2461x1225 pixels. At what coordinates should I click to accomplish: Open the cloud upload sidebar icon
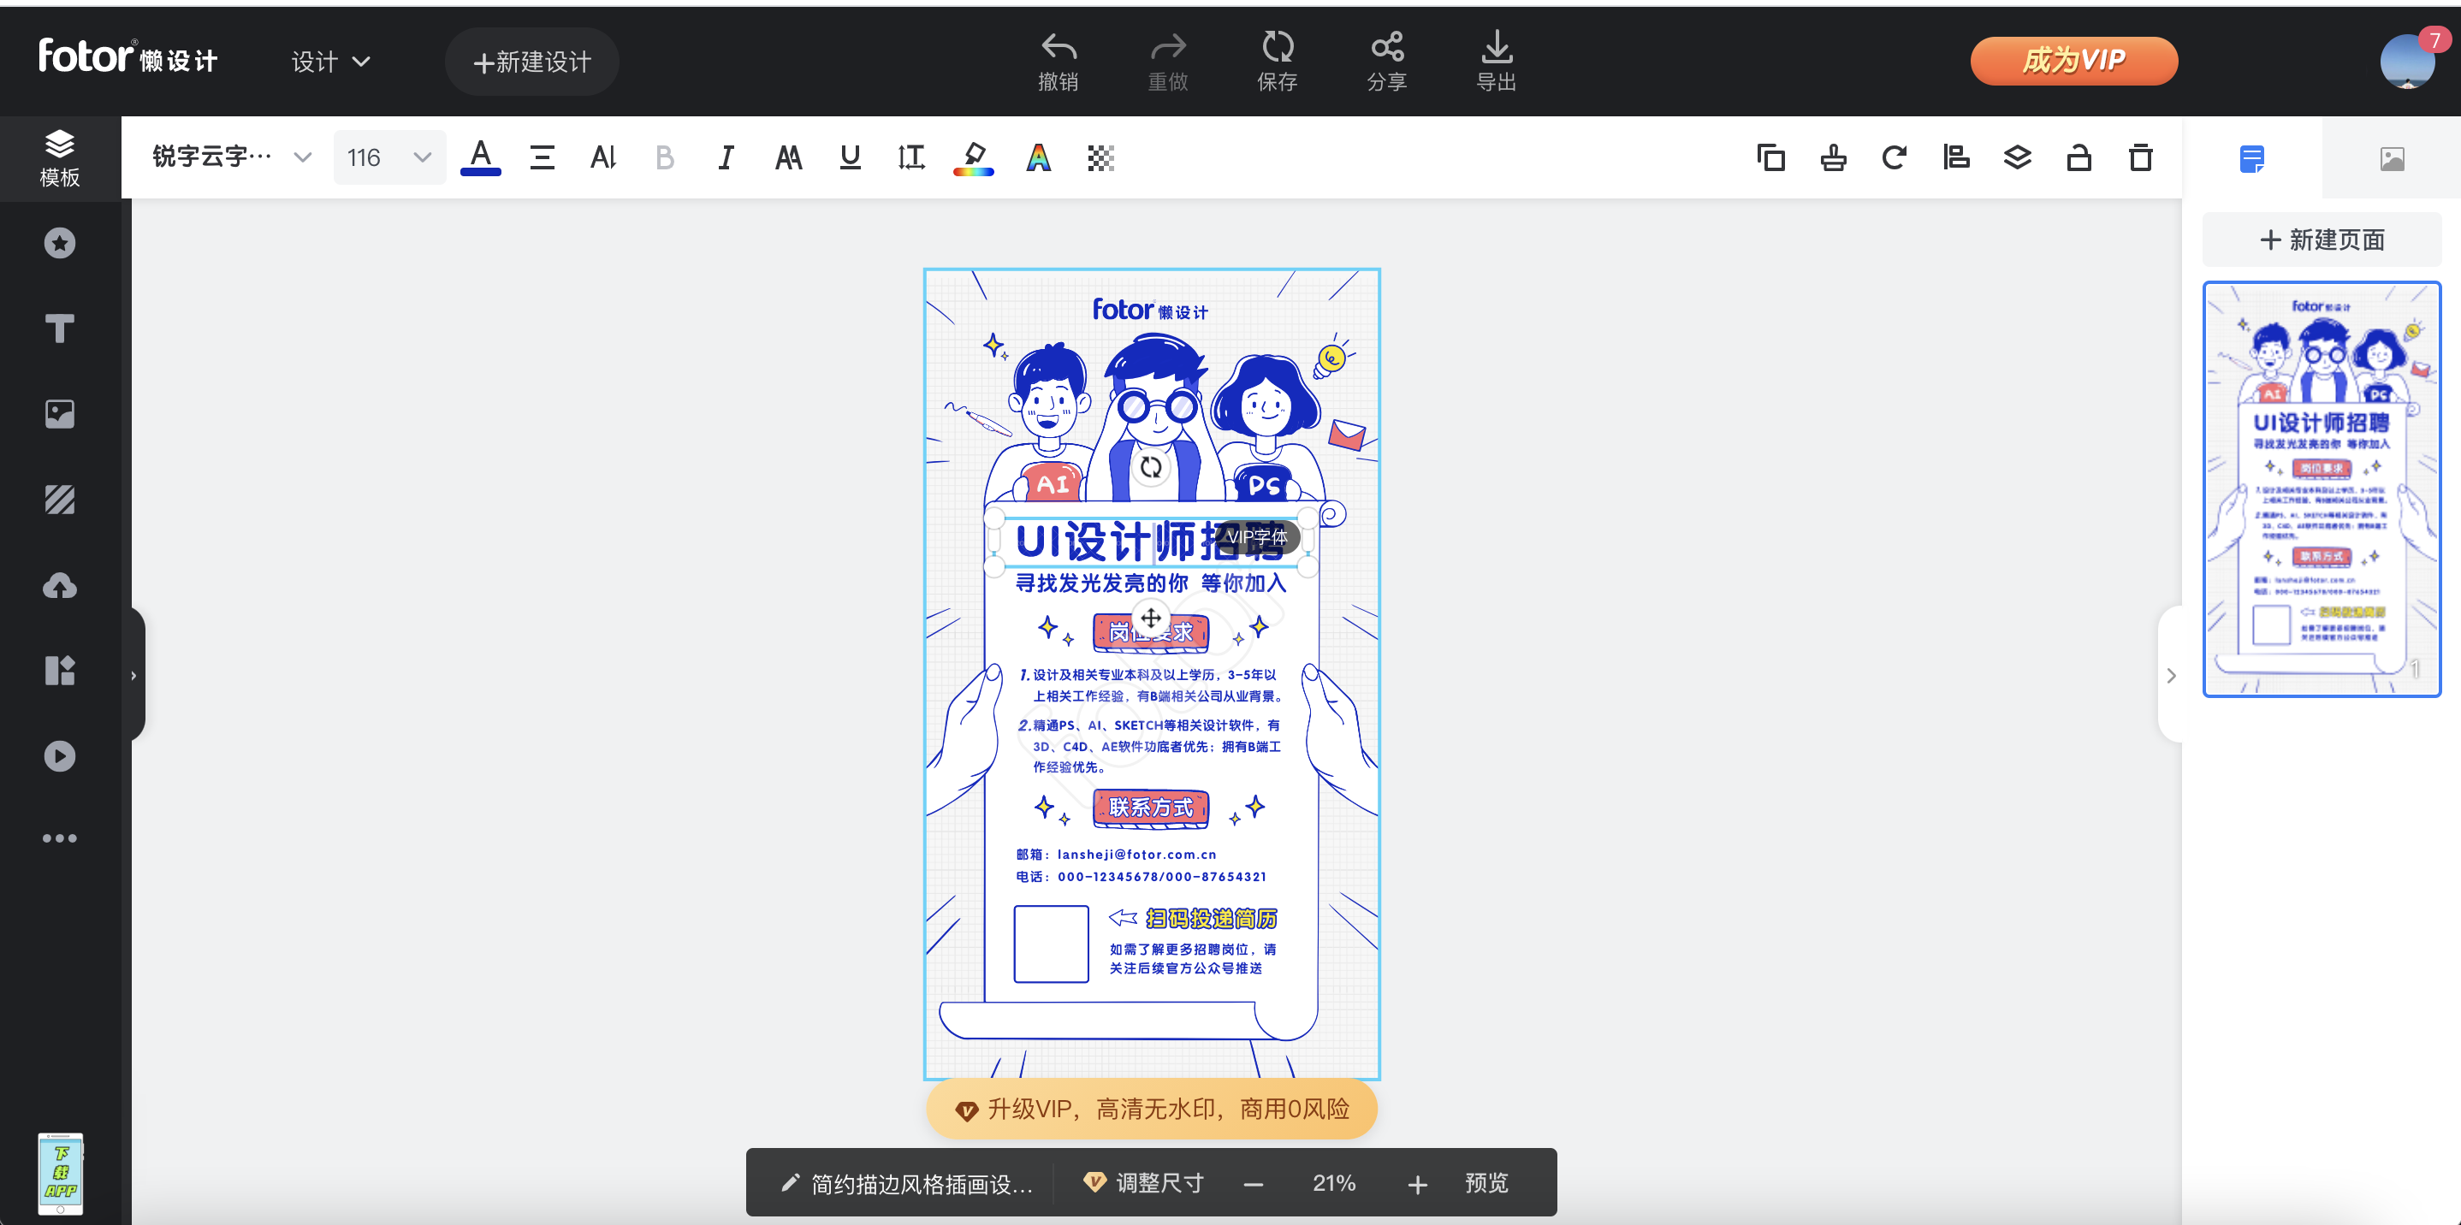pos(59,585)
